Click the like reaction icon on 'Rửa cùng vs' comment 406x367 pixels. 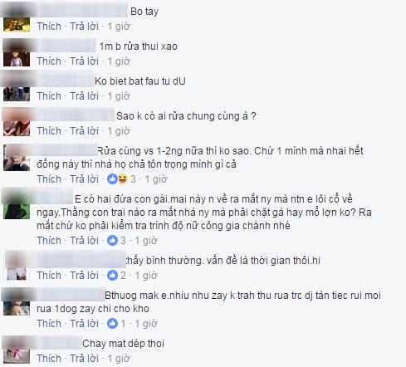[112, 179]
